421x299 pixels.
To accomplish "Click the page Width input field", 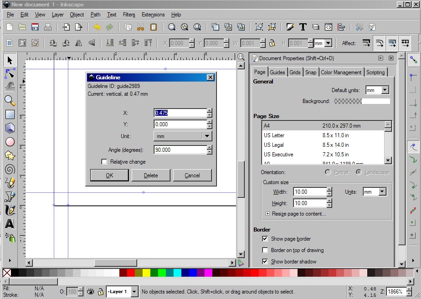I will [x=310, y=192].
